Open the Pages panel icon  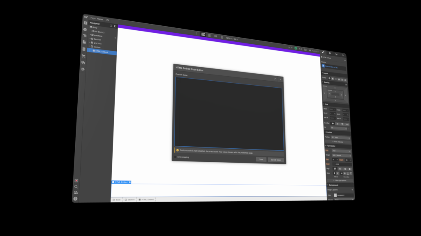point(84,42)
